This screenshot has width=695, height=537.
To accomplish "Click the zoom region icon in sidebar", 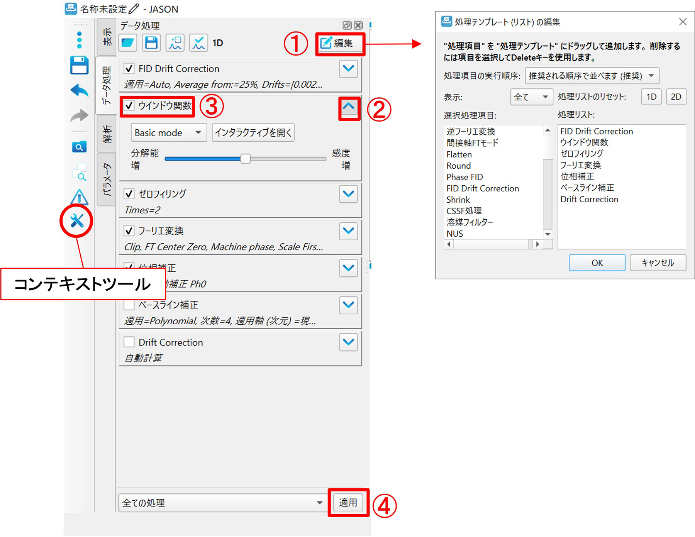I will click(x=80, y=172).
